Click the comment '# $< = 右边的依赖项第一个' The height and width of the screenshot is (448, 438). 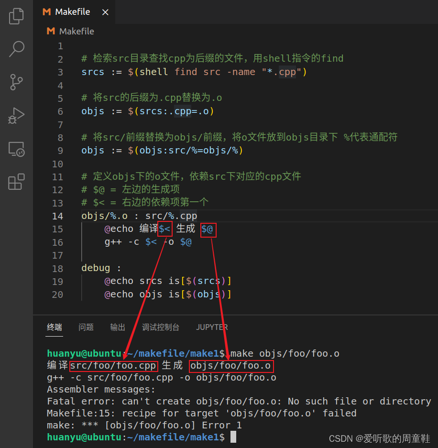pyautogui.click(x=145, y=203)
